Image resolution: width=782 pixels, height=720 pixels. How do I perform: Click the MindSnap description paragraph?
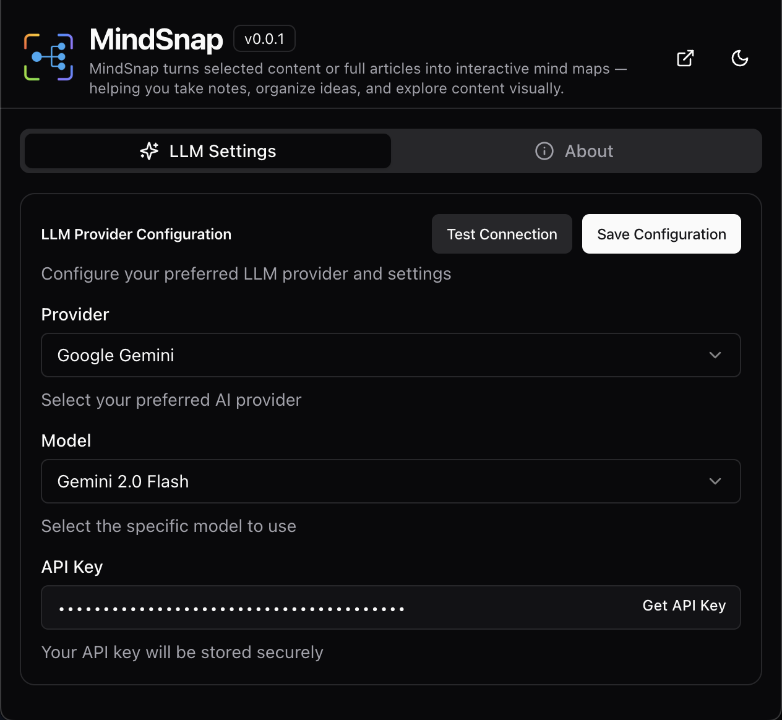[x=358, y=79]
